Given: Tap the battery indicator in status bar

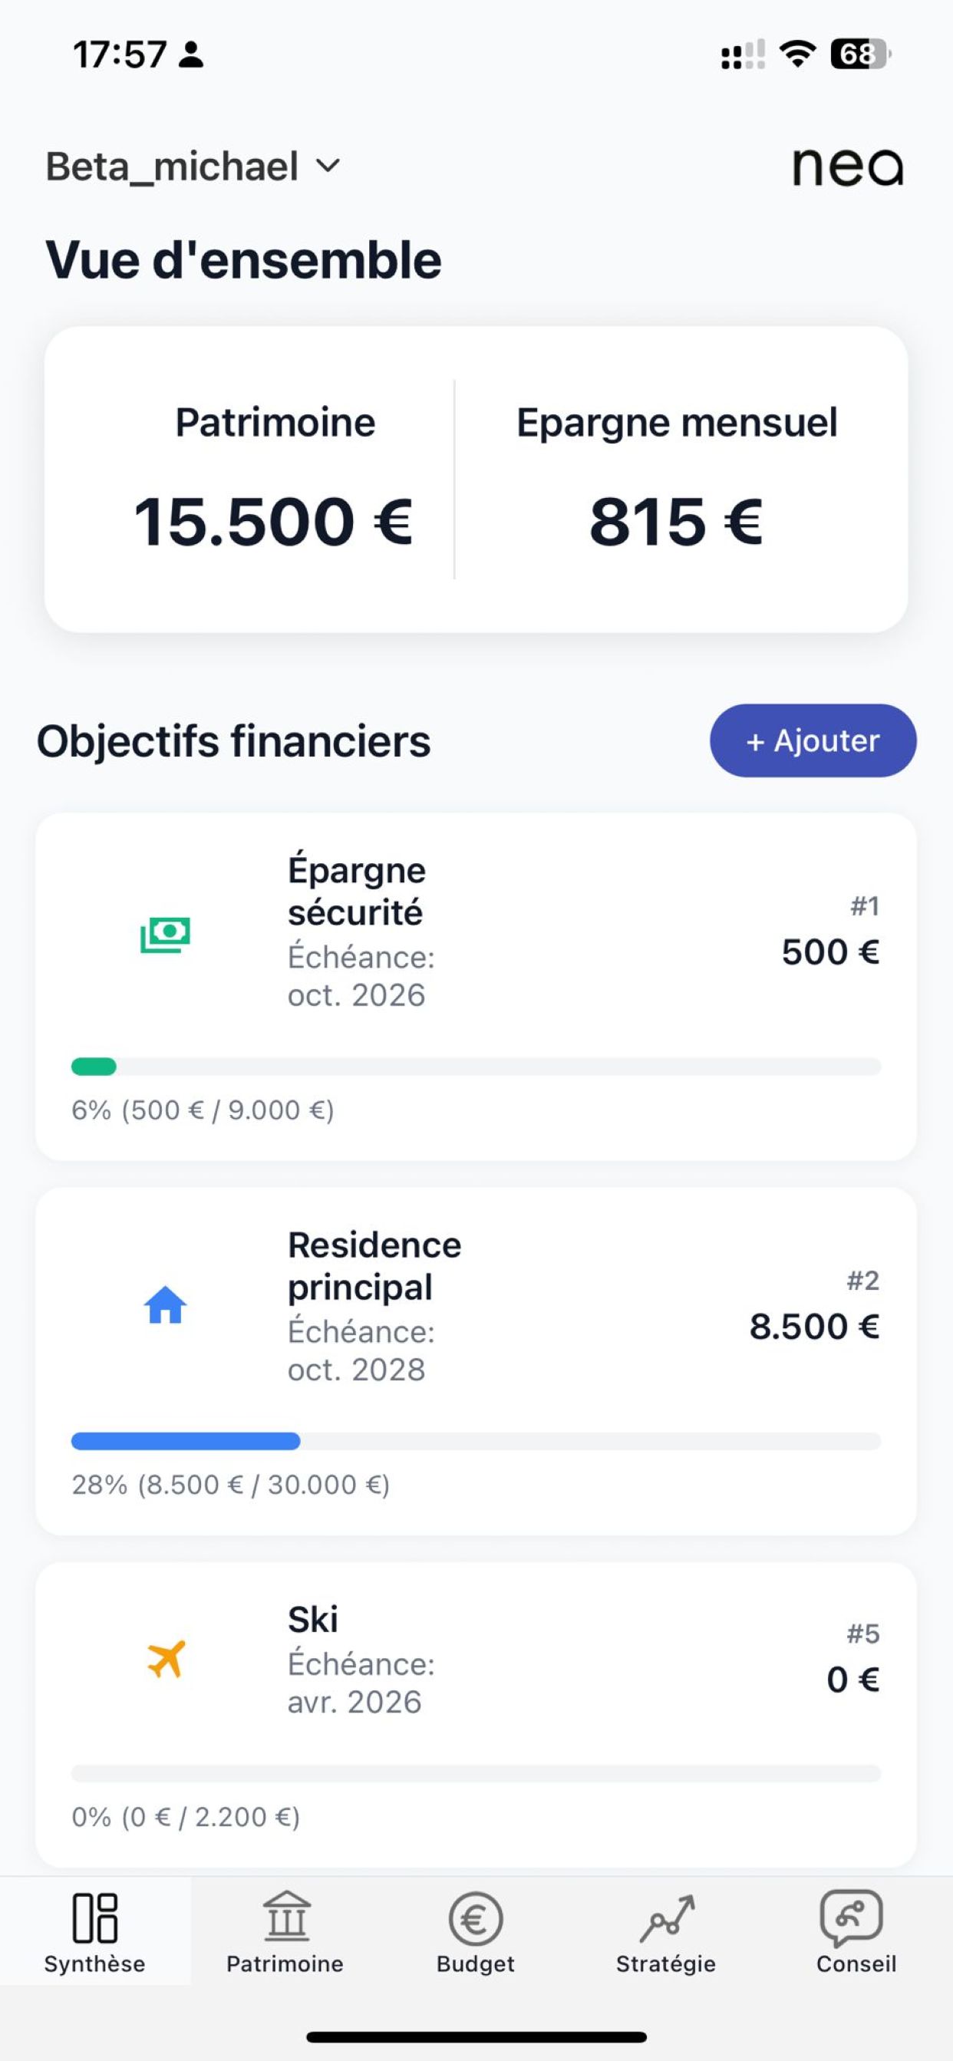Looking at the screenshot, I should click(860, 54).
